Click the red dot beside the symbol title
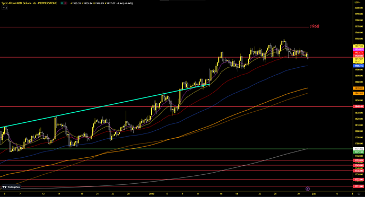365x197 pixels. pyautogui.click(x=65, y=3)
